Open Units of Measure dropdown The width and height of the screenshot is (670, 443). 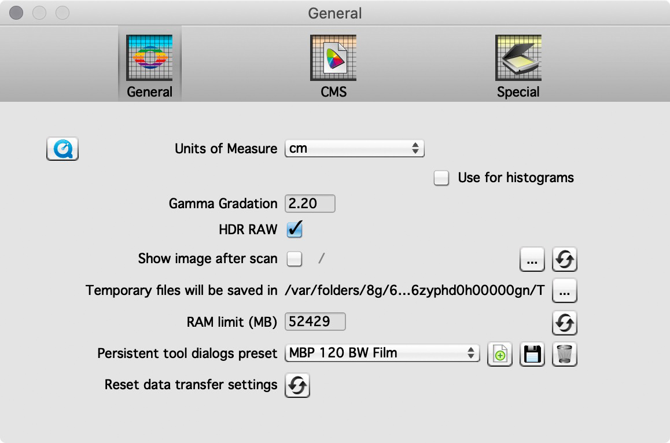[x=355, y=149]
